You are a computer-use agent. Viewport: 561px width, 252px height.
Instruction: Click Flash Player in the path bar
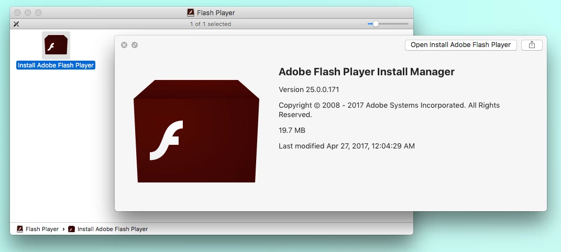(x=38, y=229)
